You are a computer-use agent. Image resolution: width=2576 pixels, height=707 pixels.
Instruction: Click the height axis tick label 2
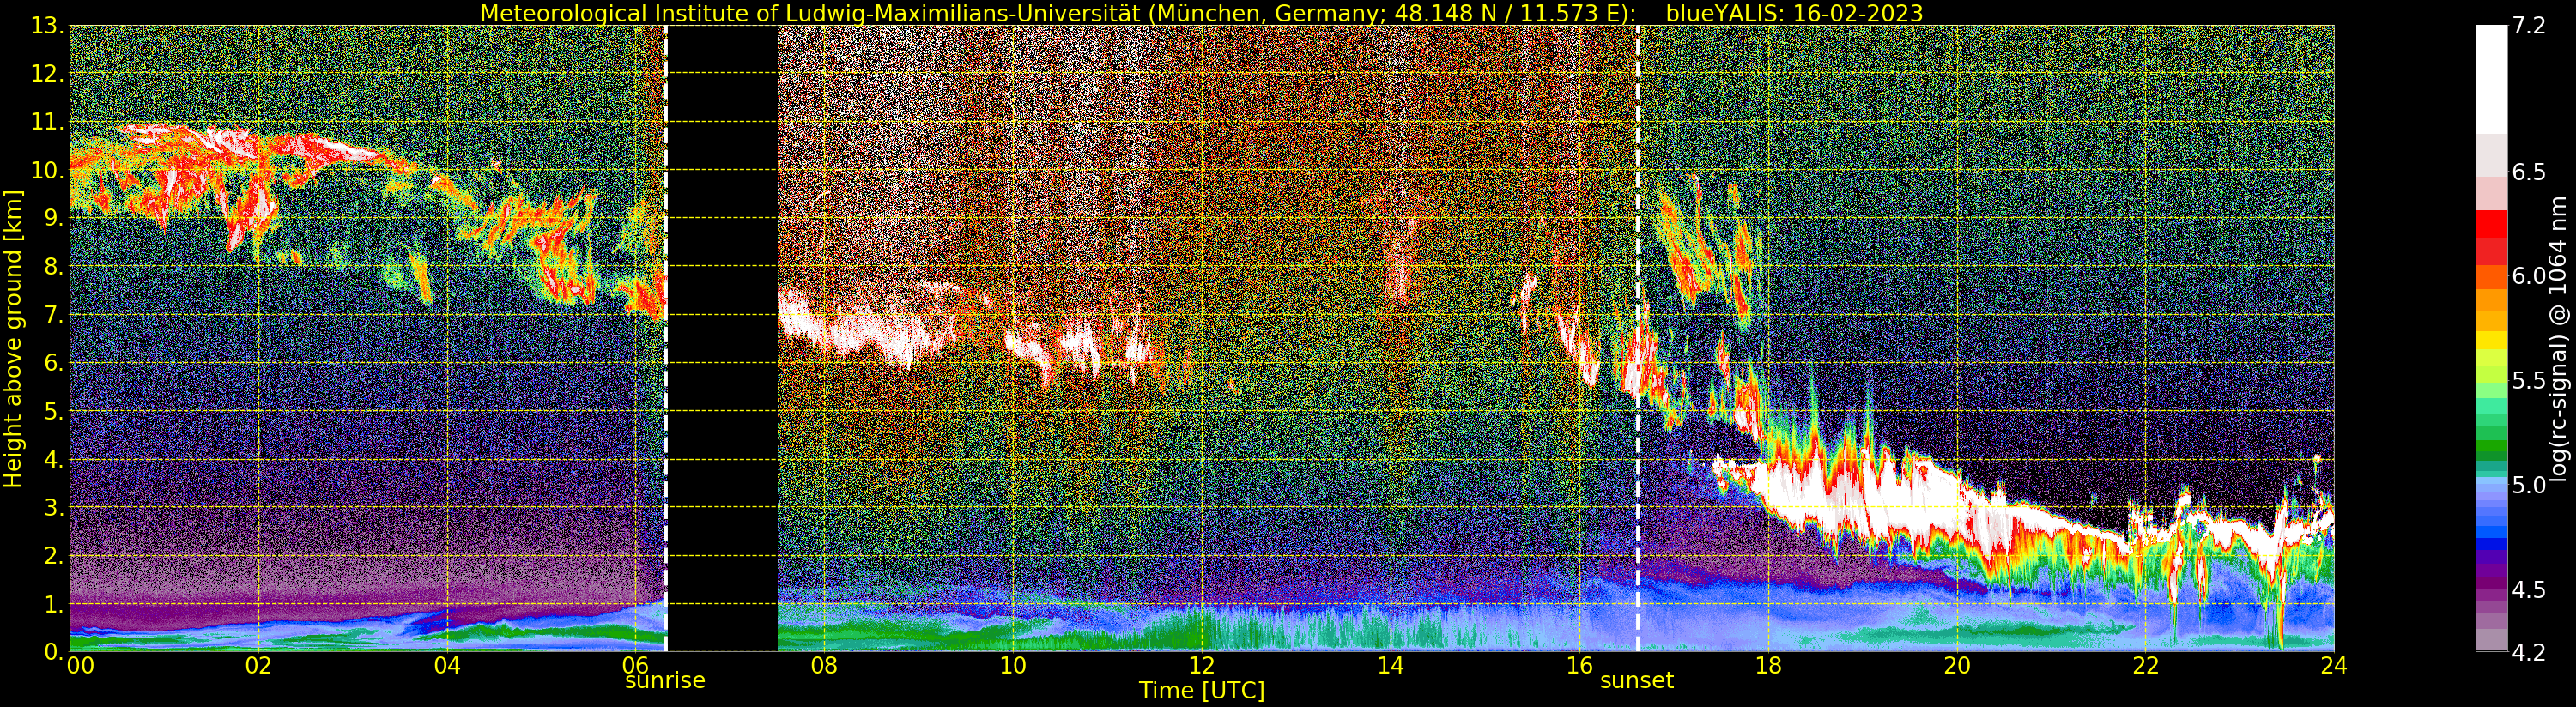pyautogui.click(x=56, y=555)
